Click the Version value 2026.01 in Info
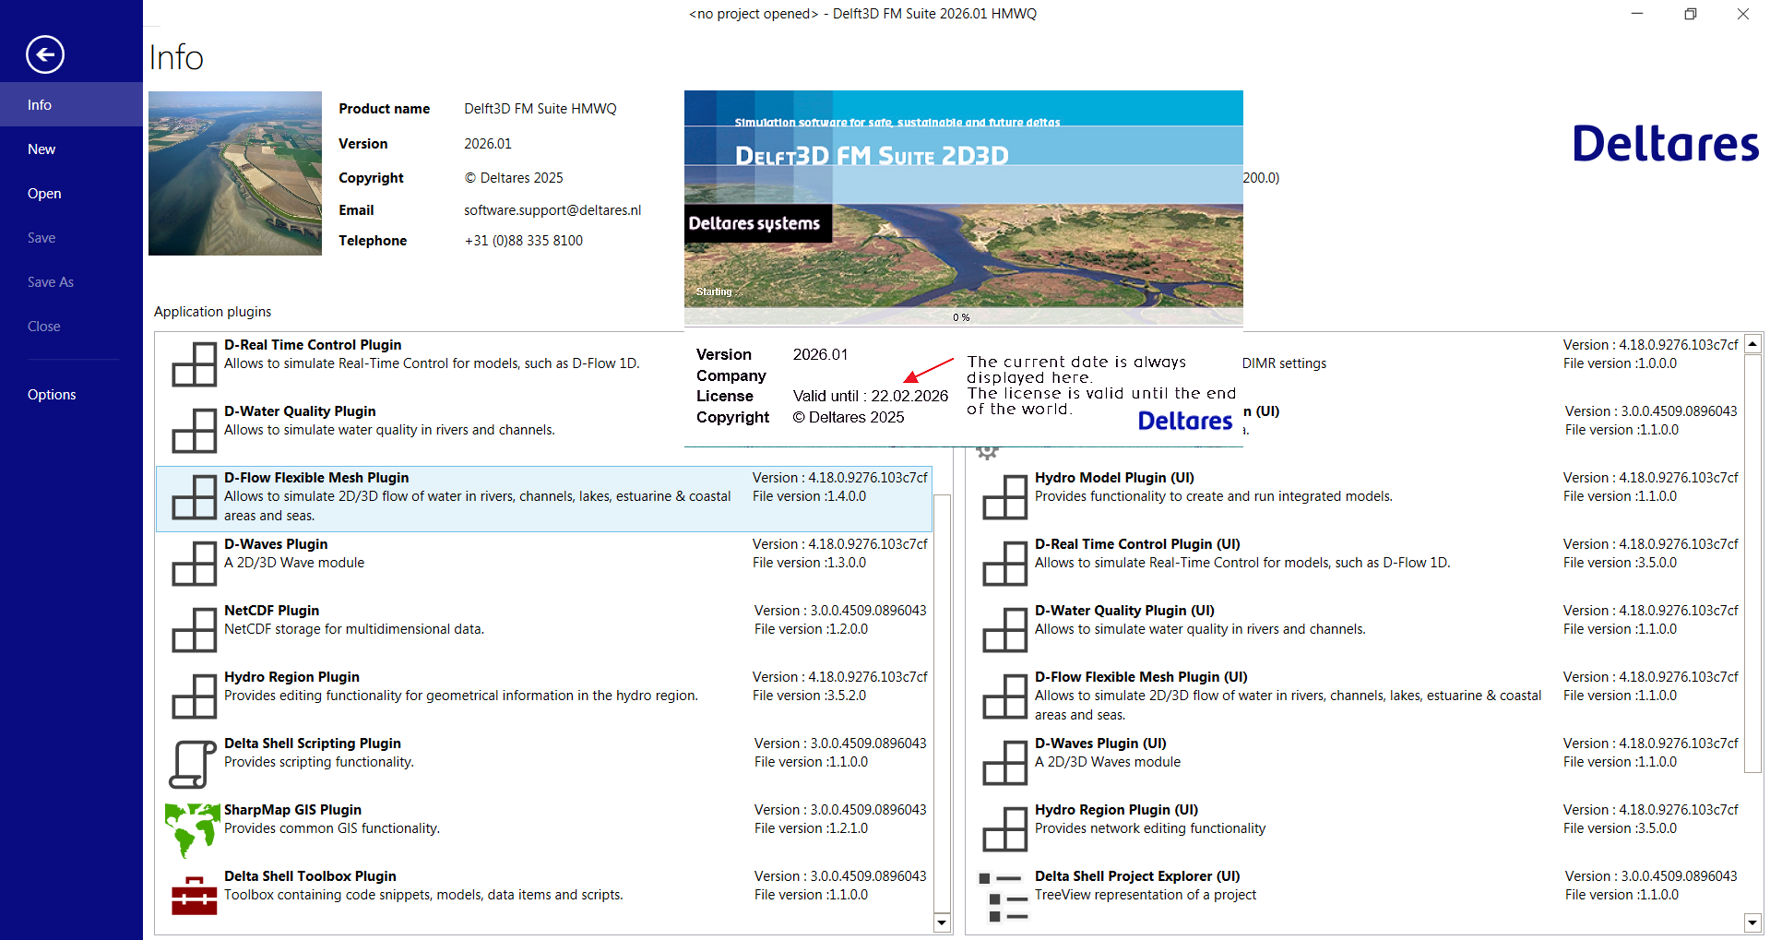This screenshot has height=940, width=1770. tap(488, 144)
